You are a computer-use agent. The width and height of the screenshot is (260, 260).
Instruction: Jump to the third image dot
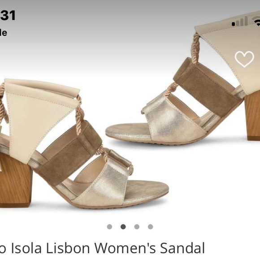(137, 227)
